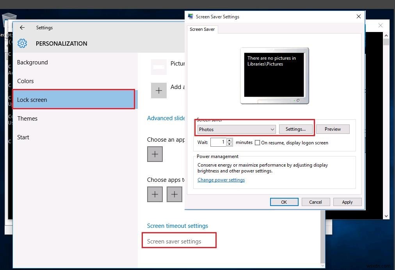This screenshot has width=395, height=270.
Task: Click the plus tile under Choose an app
Action: point(155,154)
